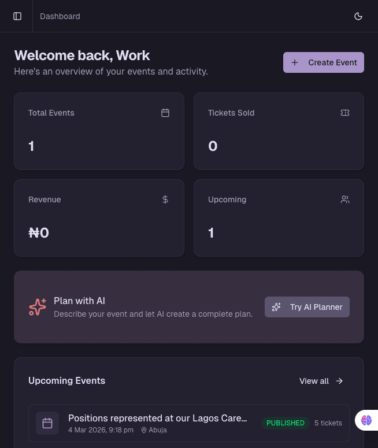Click the sparkle icon beside Plan with AI
This screenshot has width=378, height=448.
click(38, 307)
